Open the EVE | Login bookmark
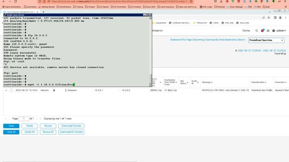Screen dimensions: 289x162 point(206,7)
